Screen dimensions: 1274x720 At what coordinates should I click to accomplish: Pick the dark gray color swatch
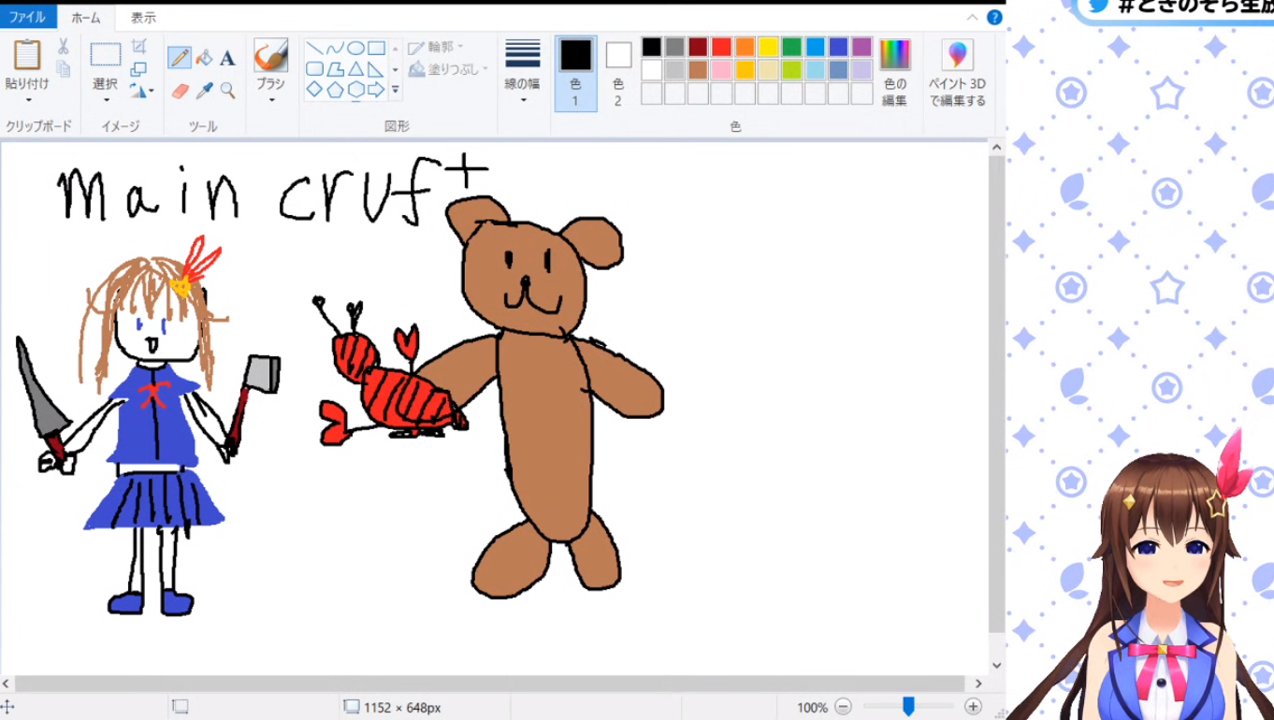[674, 48]
